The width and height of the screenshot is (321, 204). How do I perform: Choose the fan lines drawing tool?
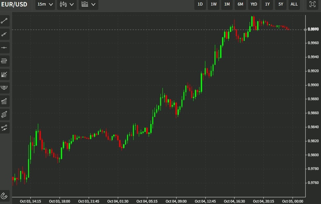coord(4,74)
